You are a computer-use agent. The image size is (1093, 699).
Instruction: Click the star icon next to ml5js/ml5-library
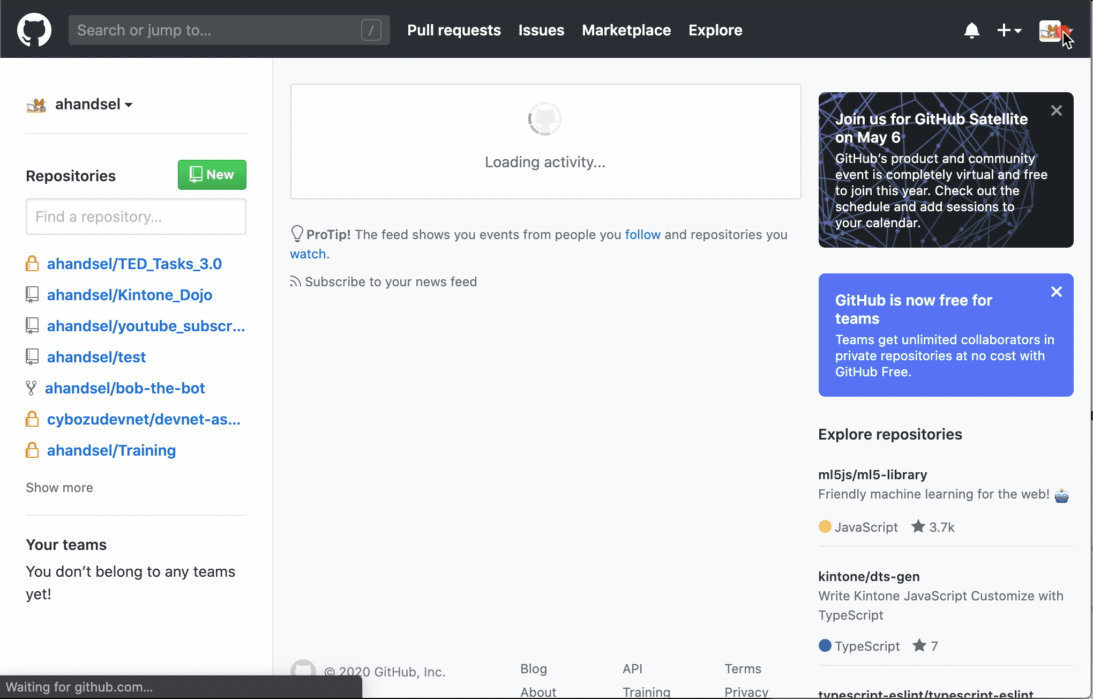coord(918,526)
